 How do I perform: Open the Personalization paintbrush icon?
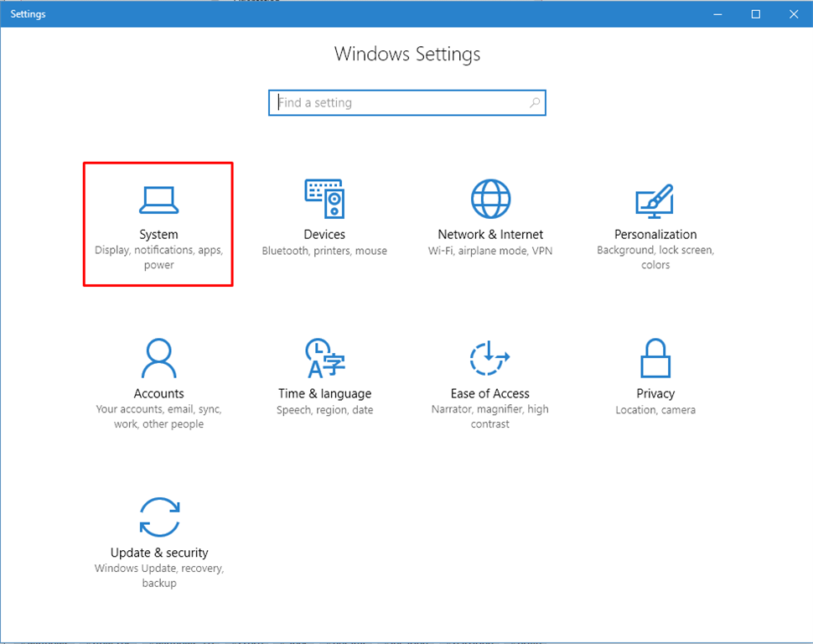[x=655, y=200]
